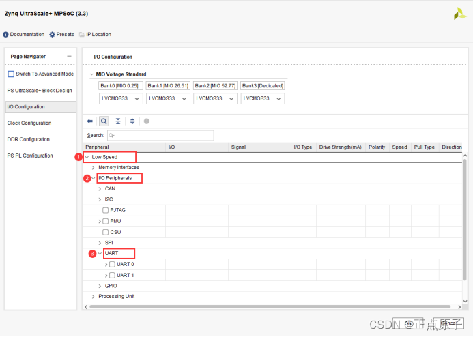This screenshot has width=473, height=337.
Task: Expand the I2C tree node
Action: click(100, 200)
